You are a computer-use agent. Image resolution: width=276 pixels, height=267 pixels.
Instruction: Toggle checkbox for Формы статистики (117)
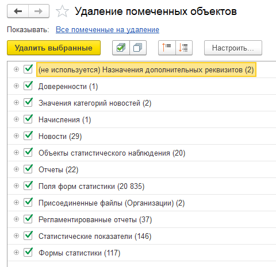28,252
